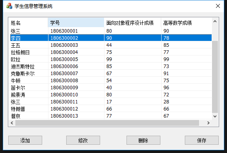This screenshot has width=227, height=153.
Task: Click student ID 1806300004
Action: pos(64,52)
